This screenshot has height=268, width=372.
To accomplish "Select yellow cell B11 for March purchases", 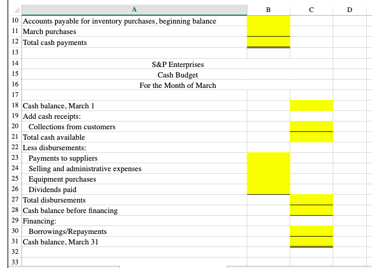I will click(x=268, y=31).
